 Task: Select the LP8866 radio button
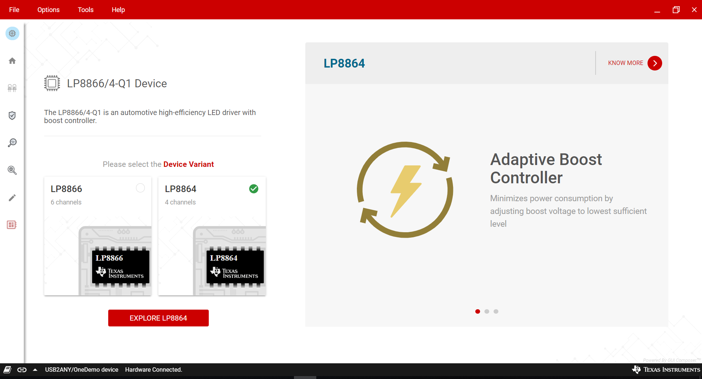[x=140, y=188]
